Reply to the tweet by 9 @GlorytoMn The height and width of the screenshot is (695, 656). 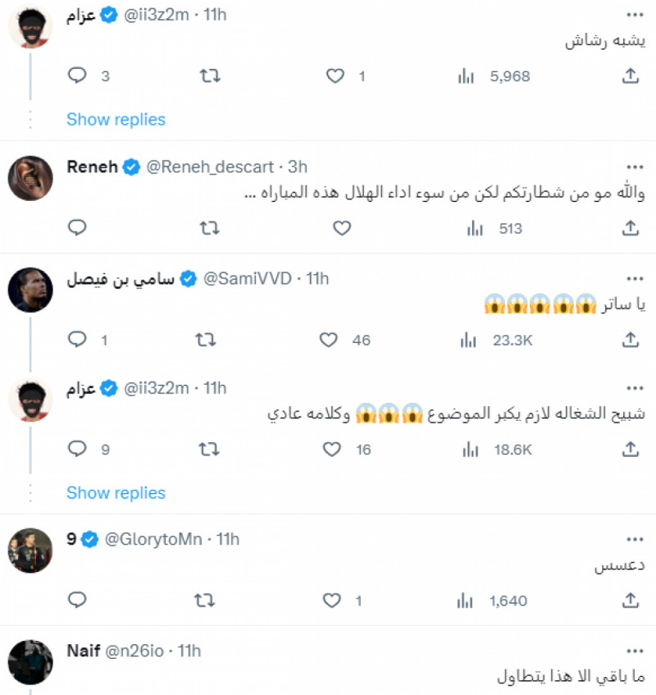tap(77, 601)
